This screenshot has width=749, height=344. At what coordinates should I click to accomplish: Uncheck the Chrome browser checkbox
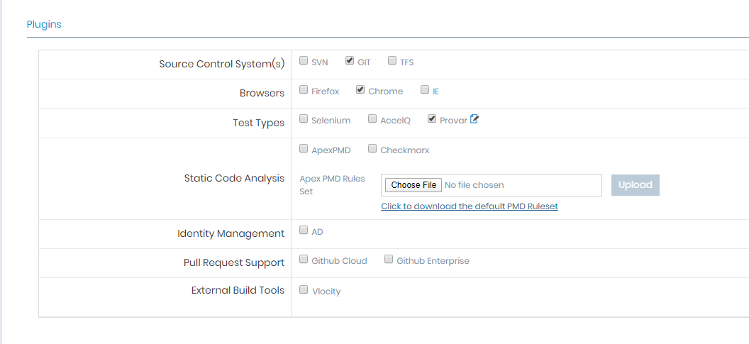tap(360, 90)
